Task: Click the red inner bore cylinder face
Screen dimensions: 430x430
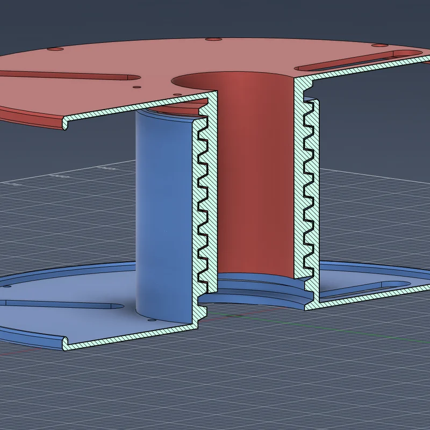Action: click(255, 176)
